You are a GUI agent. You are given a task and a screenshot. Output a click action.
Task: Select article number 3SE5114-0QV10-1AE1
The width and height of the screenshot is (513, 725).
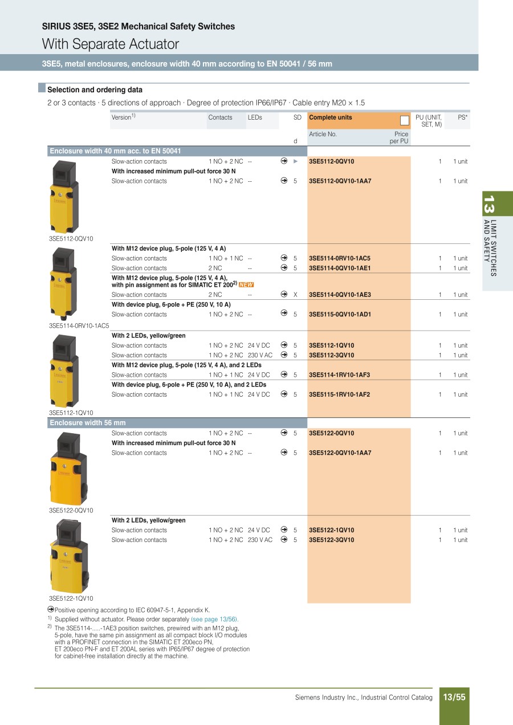click(x=340, y=268)
